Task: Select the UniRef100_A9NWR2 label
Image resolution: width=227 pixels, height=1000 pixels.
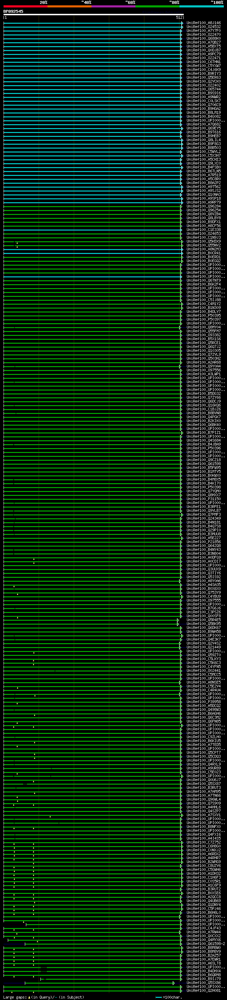Action: coord(204,96)
